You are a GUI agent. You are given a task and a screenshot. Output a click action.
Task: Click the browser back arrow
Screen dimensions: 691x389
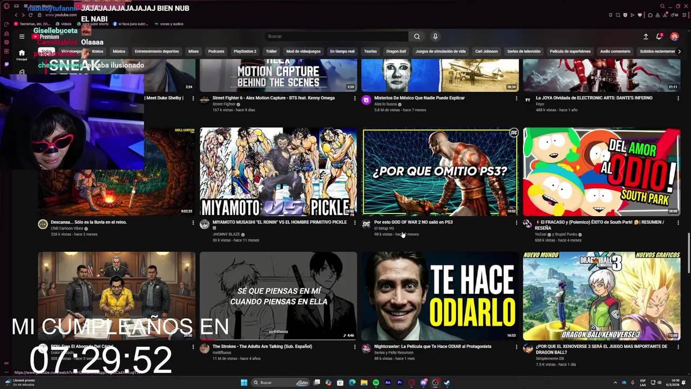[16, 15]
